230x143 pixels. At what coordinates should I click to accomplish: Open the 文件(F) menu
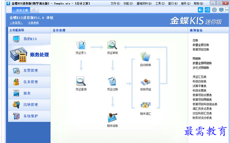point(115,3)
